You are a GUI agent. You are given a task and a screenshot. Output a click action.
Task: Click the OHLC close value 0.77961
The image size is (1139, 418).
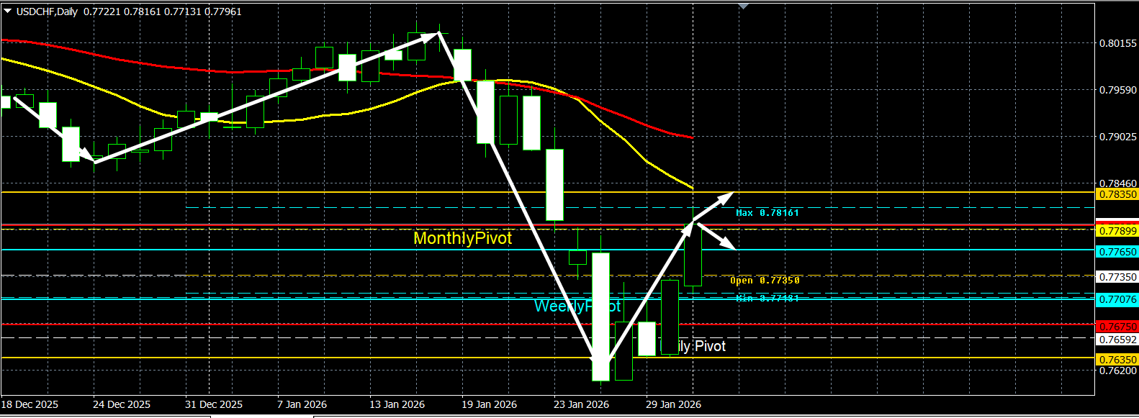223,12
